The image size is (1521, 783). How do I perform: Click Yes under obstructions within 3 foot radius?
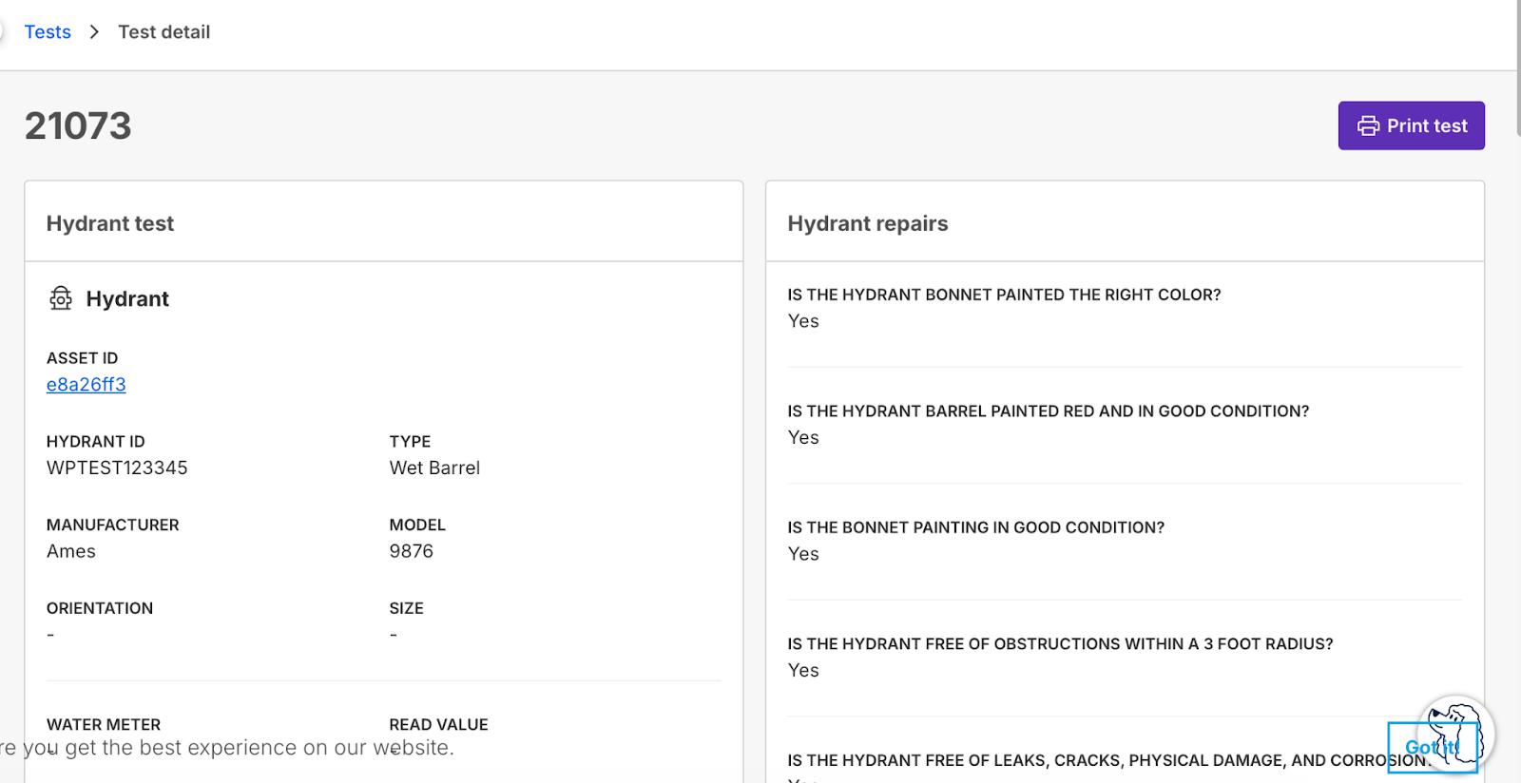[x=803, y=670]
